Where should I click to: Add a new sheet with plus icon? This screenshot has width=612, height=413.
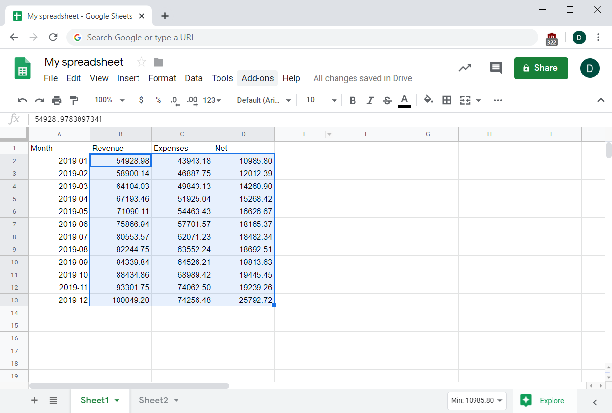click(34, 400)
